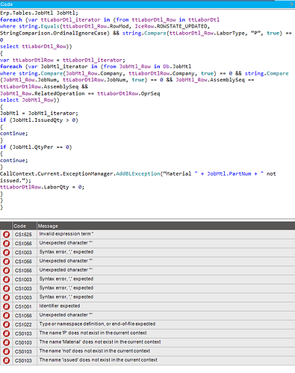Click error icon beside CS1022 row
This screenshot has height=373, width=295.
[x=6, y=324]
